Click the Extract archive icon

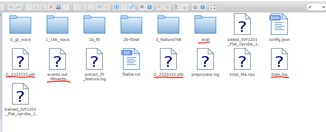click(x=160, y=7)
